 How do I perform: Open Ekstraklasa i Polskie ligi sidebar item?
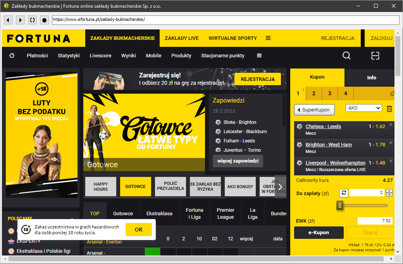43,251
